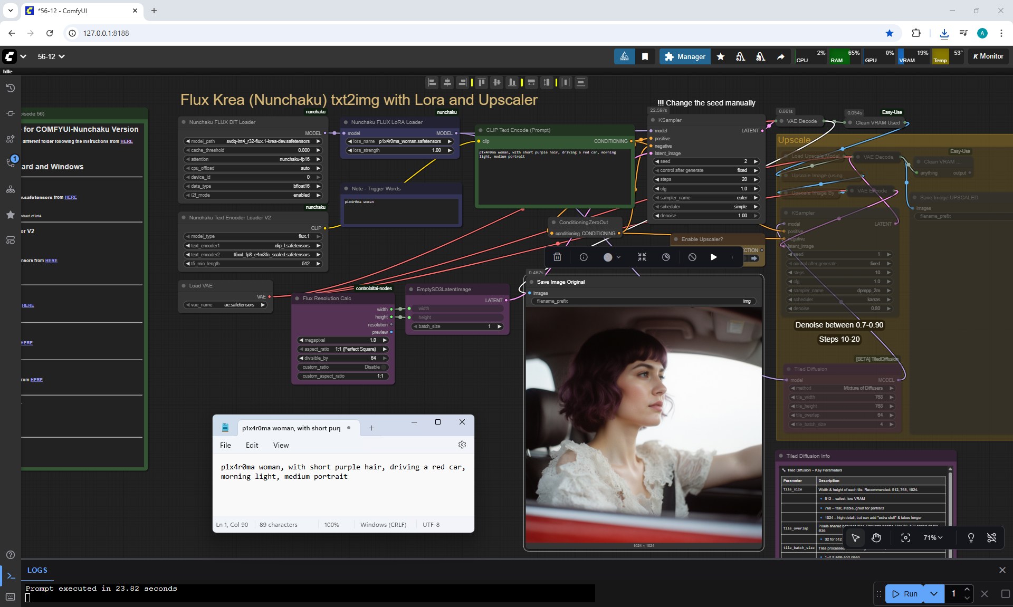Toggle the lightbulb focus mode icon

[970, 537]
